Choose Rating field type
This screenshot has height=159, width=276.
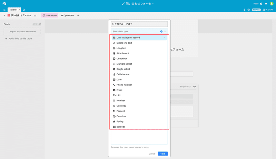(x=139, y=122)
